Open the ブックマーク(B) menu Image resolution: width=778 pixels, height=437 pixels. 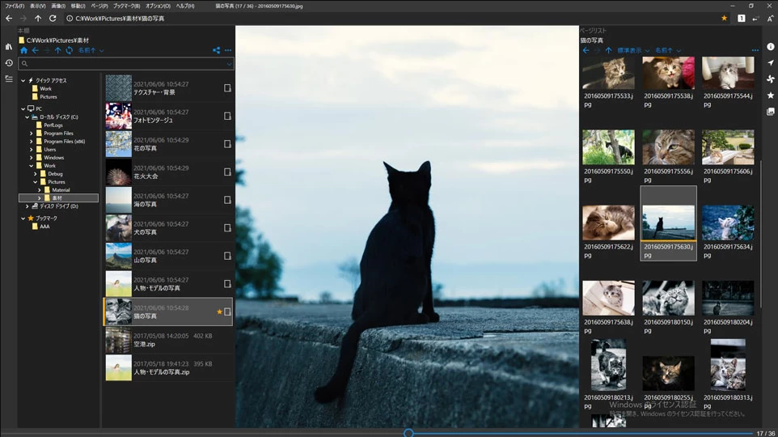[x=126, y=6]
